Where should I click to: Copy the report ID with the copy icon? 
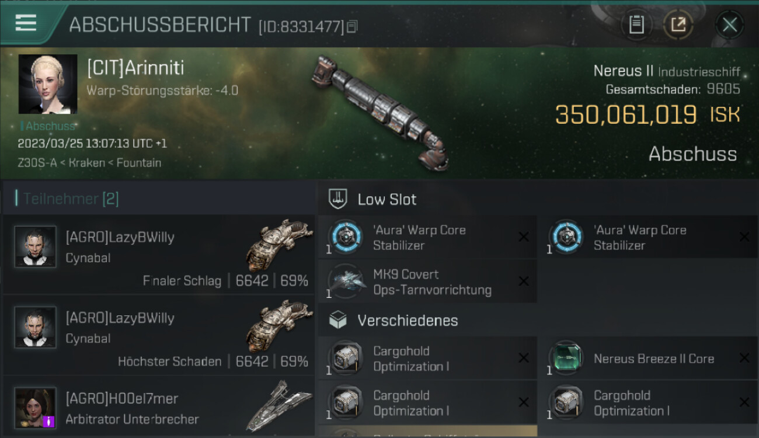pyautogui.click(x=352, y=26)
